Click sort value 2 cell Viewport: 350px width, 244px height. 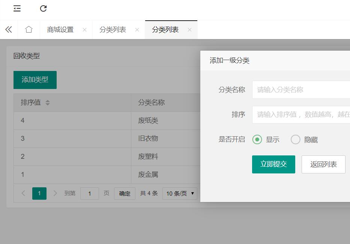coord(72,157)
